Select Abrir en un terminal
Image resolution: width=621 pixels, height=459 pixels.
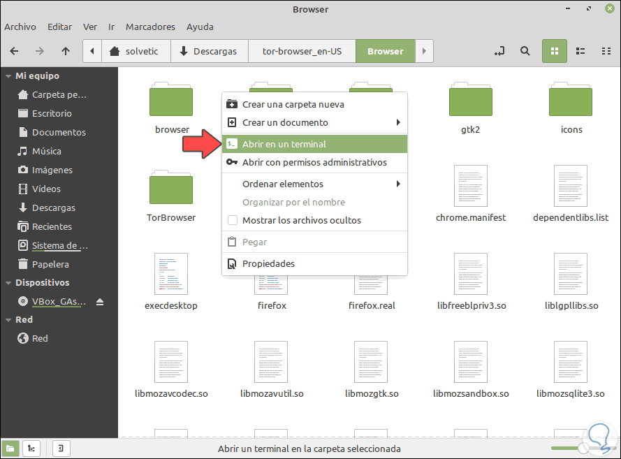[314, 144]
